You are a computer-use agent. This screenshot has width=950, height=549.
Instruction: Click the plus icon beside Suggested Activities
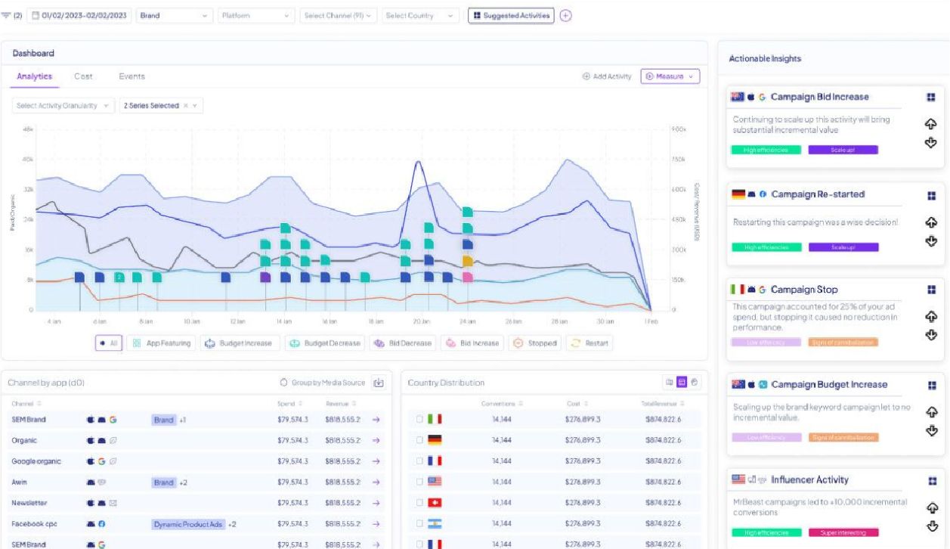pos(565,16)
